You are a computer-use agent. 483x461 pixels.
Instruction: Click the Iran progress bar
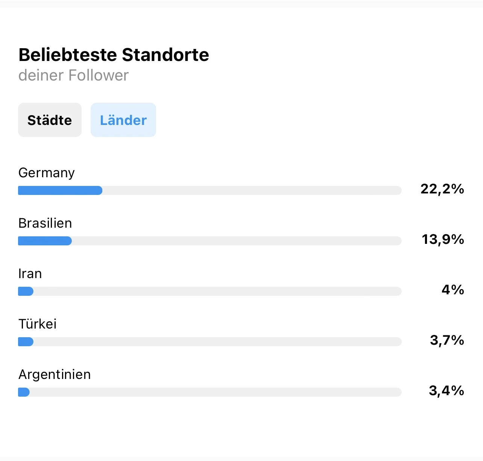click(x=209, y=291)
